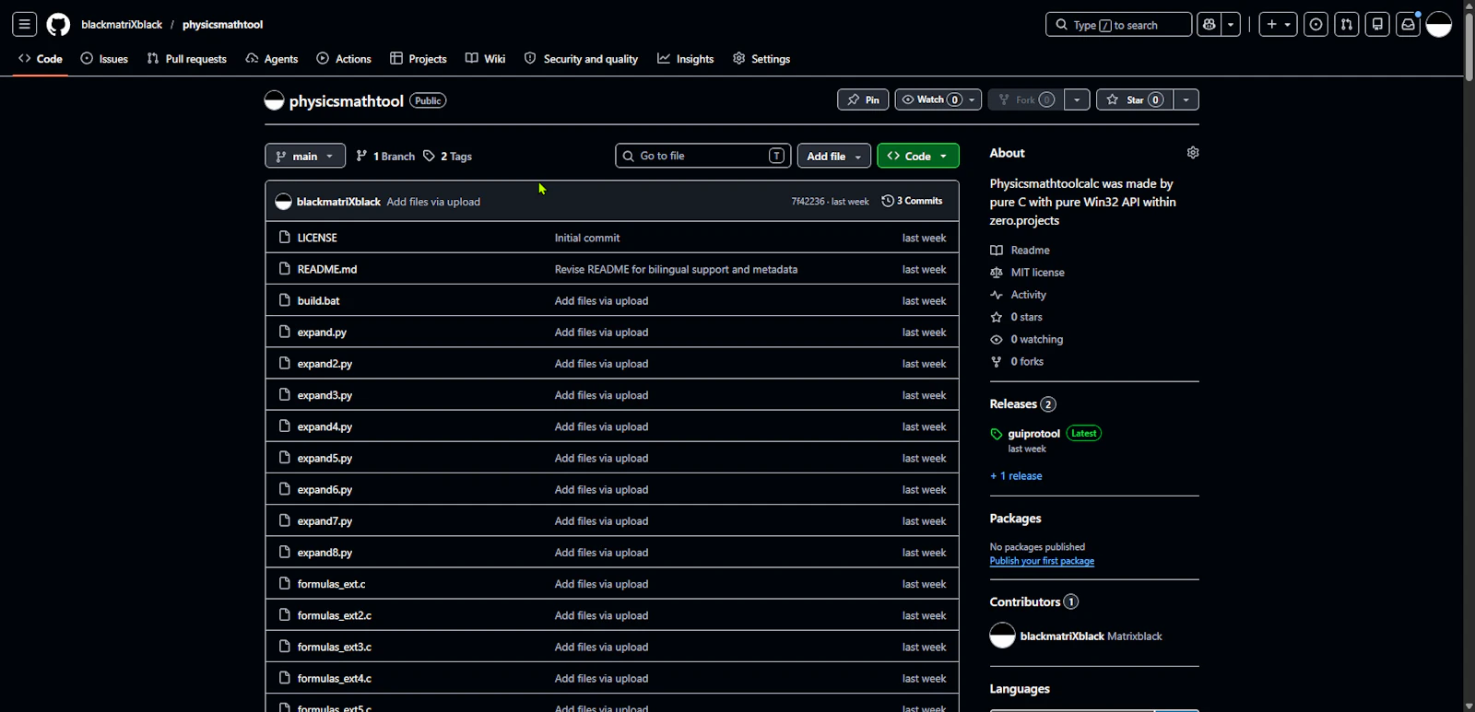The height and width of the screenshot is (712, 1475).
Task: View the 1 Branch link
Action: coord(385,157)
